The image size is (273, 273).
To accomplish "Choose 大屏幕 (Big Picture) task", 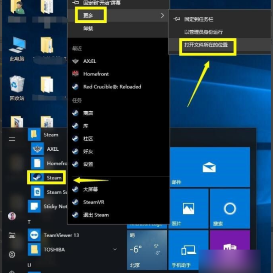I will tap(118, 189).
